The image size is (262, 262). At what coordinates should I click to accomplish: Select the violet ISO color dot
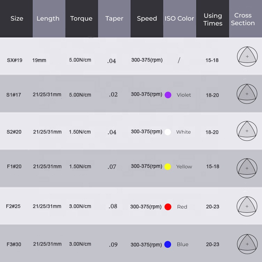coord(168,95)
